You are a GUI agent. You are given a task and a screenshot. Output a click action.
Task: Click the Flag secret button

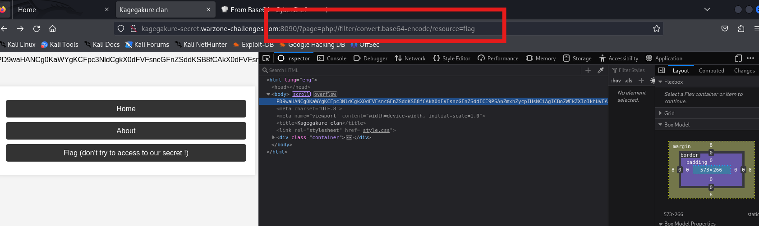(x=126, y=153)
